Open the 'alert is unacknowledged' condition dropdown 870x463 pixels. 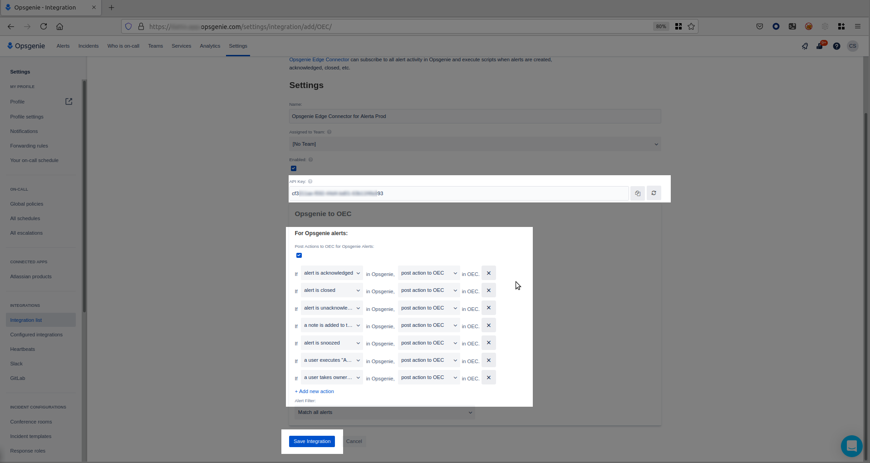click(x=332, y=308)
